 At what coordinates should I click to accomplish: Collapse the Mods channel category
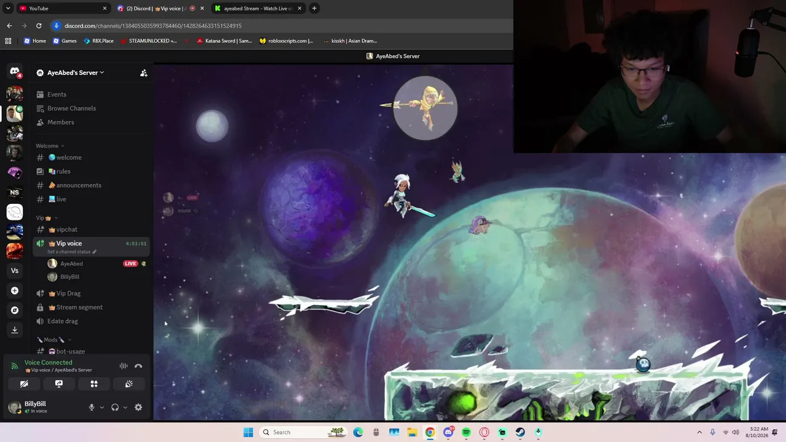click(54, 339)
